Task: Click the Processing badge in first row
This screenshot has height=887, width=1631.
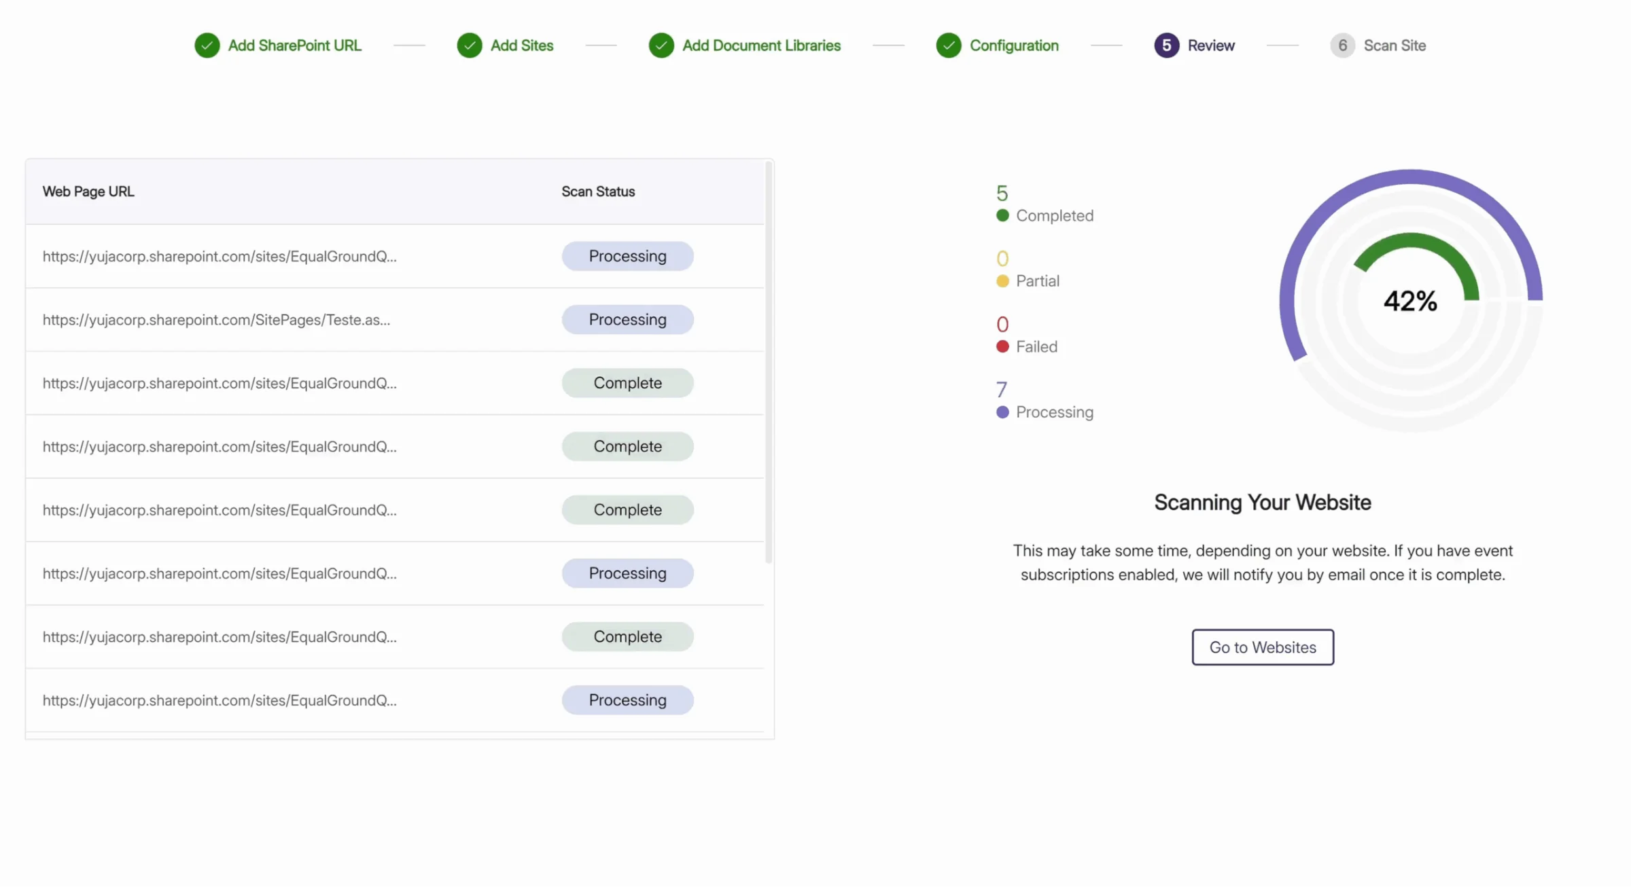Action: pos(627,257)
